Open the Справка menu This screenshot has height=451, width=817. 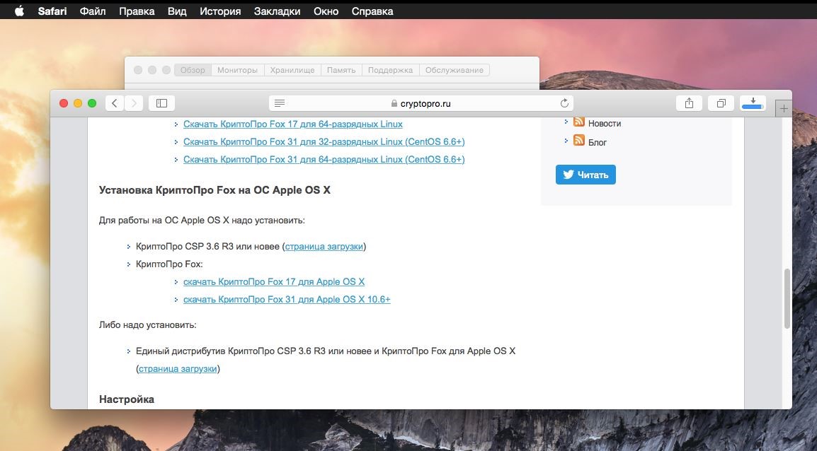372,11
